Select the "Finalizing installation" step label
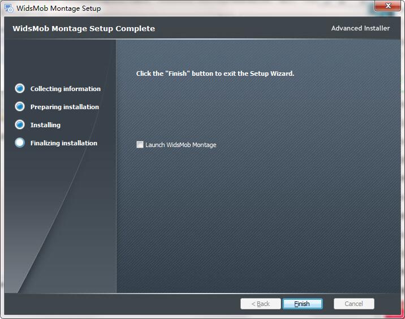This screenshot has width=405, height=319. click(64, 143)
